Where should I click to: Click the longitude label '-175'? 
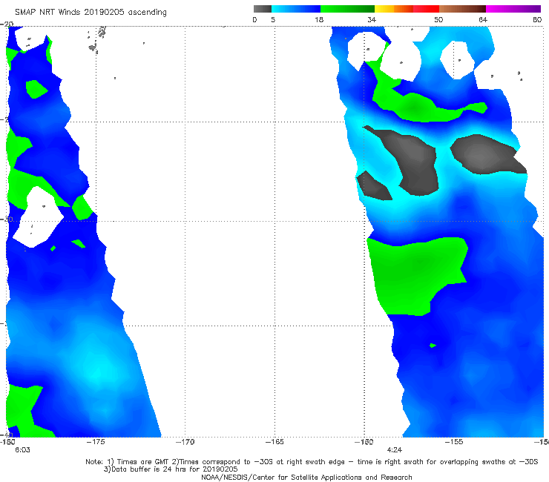96,442
